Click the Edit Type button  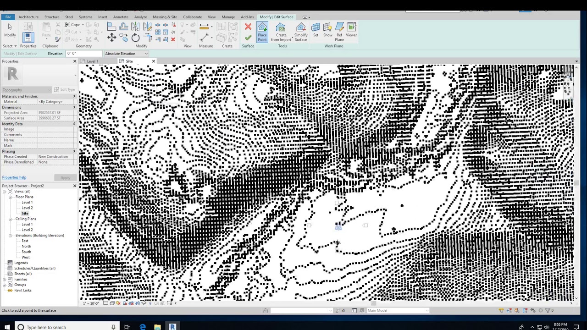(x=64, y=89)
